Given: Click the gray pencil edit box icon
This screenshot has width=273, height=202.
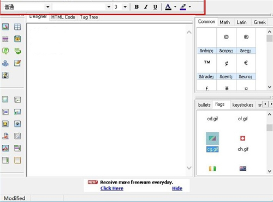Looking at the screenshot, I should (17, 136).
